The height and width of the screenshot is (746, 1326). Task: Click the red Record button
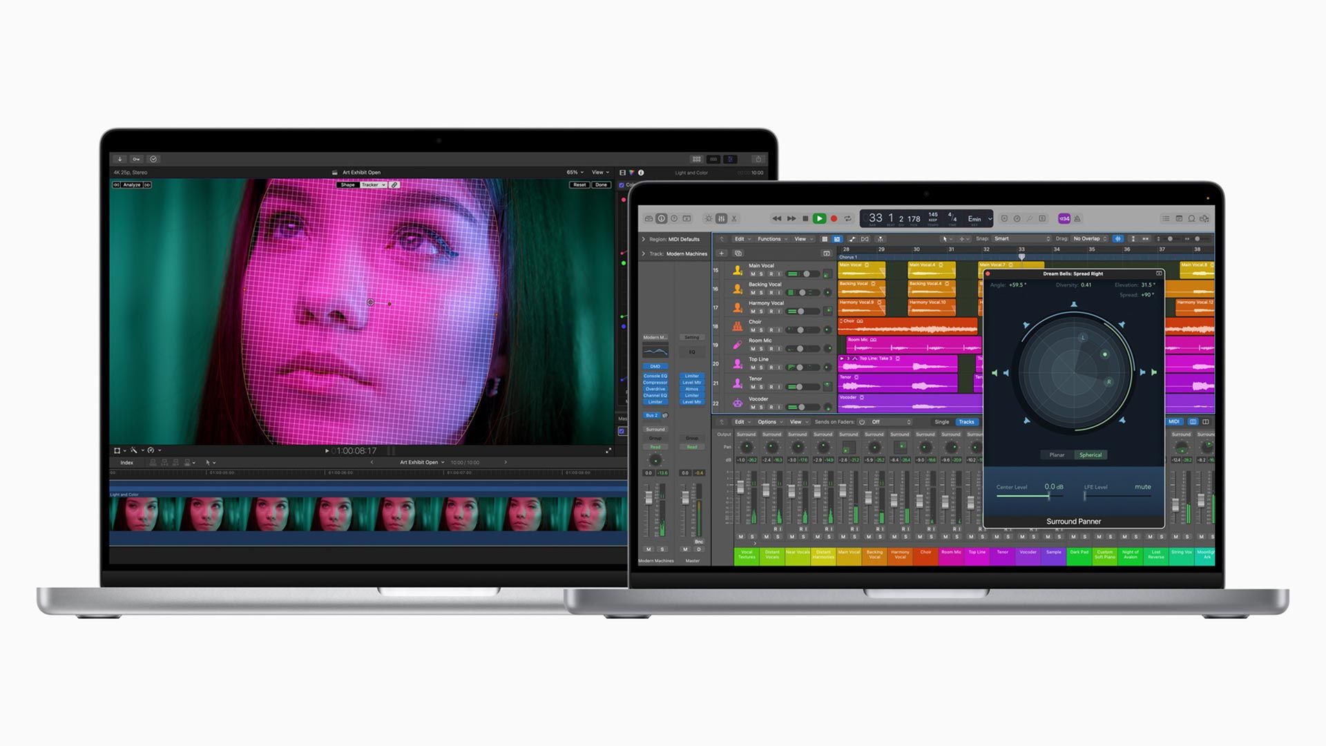(x=834, y=219)
